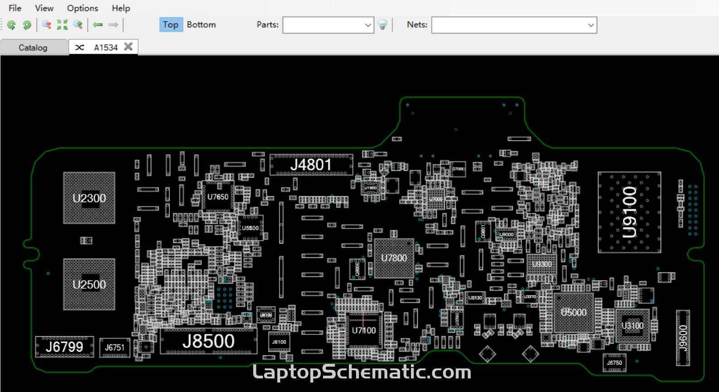Select the Top board side view
Image resolution: width=719 pixels, height=392 pixels.
click(170, 24)
